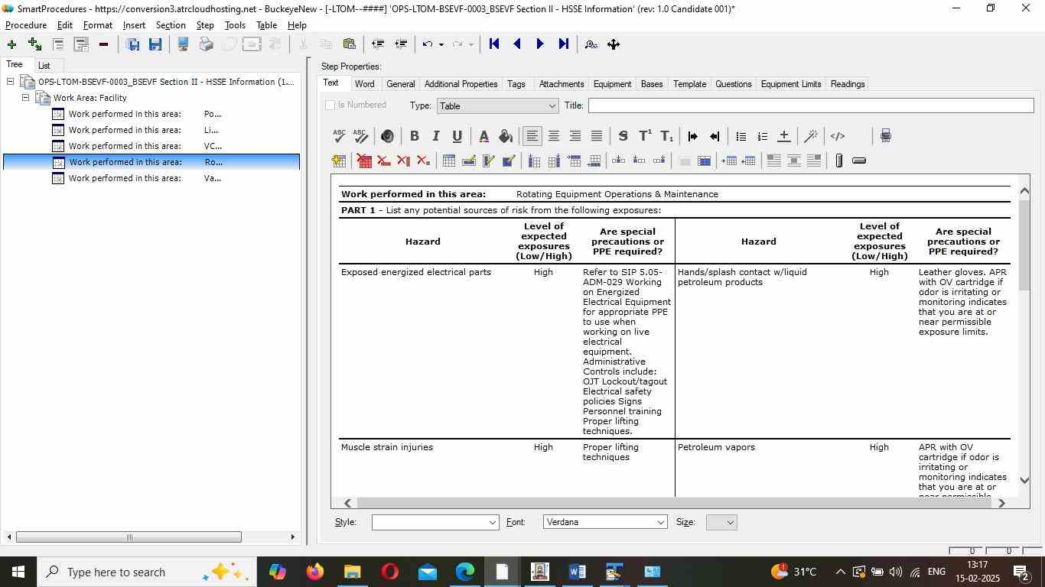This screenshot has height=587, width=1045.
Task: Click the editor vertical scrollbar thumb
Action: coord(1024,245)
